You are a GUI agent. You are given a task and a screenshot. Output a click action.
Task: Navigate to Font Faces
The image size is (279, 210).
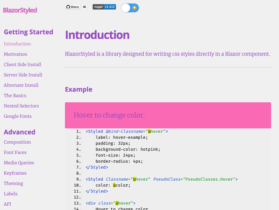tap(15, 152)
